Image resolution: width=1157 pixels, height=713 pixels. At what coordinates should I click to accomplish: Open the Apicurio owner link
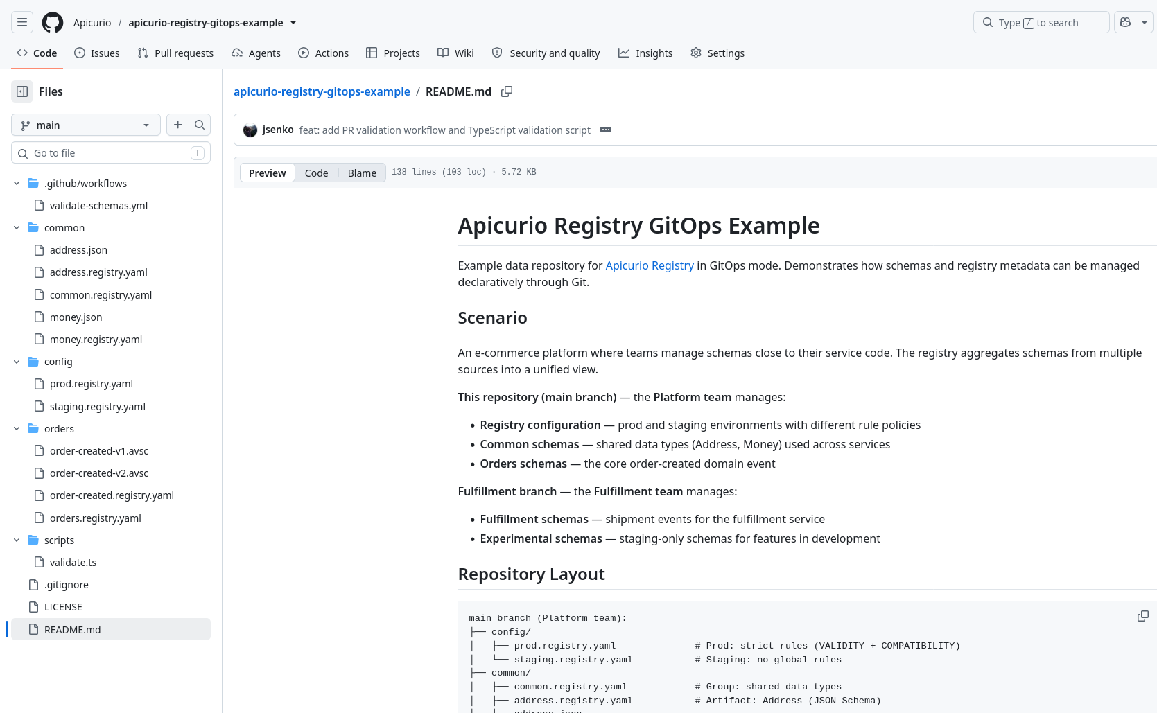[x=92, y=22]
